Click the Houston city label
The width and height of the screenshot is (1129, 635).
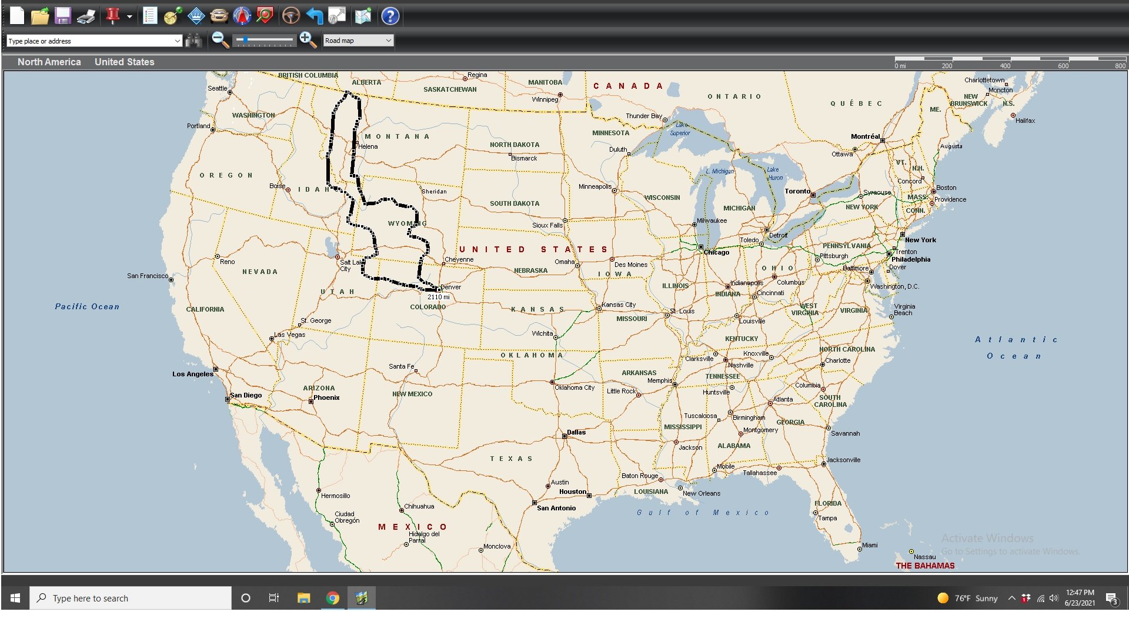coord(573,492)
